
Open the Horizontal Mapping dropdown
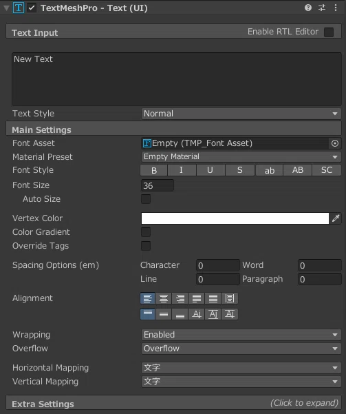click(x=241, y=368)
